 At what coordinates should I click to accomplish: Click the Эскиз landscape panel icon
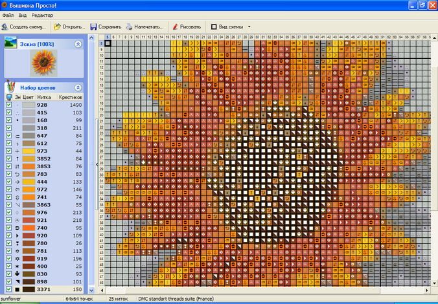coord(10,43)
